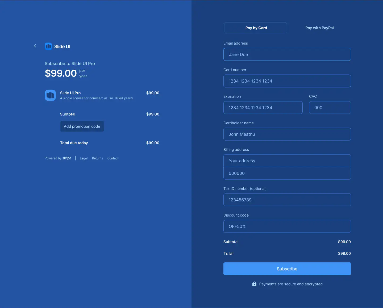Viewport: 383px width, 308px height.
Task: Focus the CVC input field
Action: 330,108
